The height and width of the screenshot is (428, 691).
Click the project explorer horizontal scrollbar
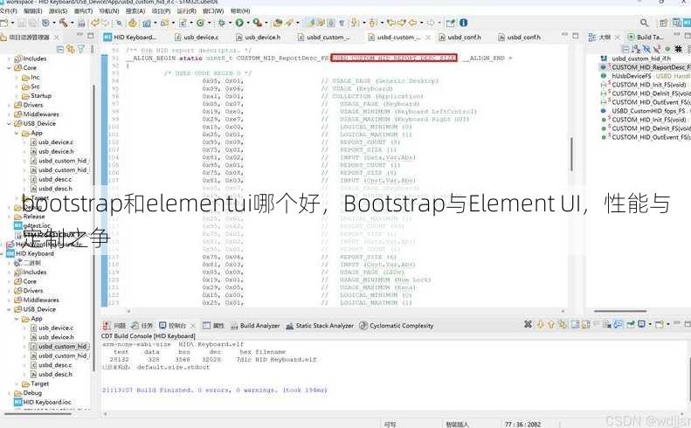[x=38, y=414]
